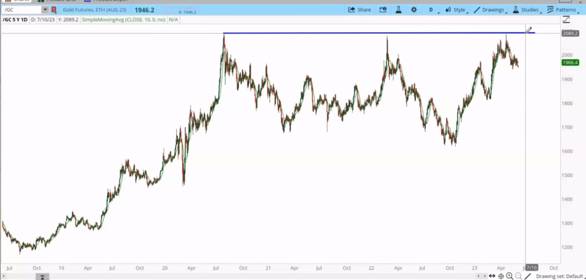586x280 pixels.
Task: Click the icon right of Share
Action: click(383, 10)
